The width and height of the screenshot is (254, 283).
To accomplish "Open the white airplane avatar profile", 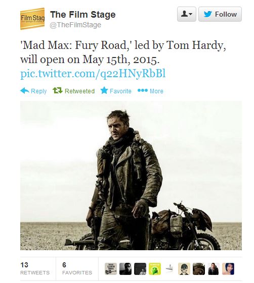I will point(170,269).
